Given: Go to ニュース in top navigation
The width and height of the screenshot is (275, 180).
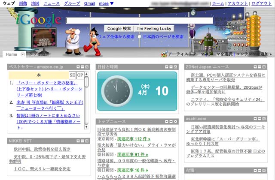Looking at the screenshot, I should click(x=52, y=3).
